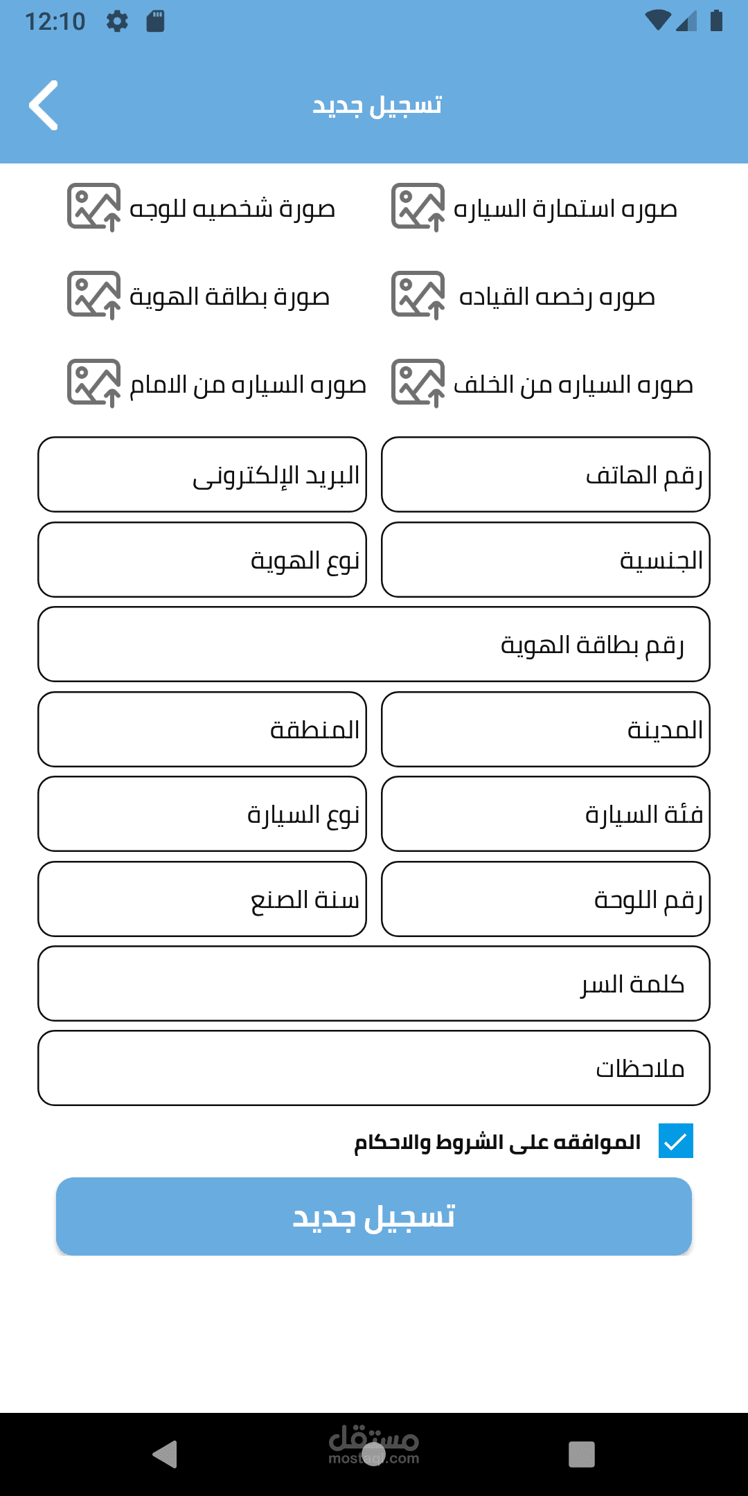
Task: Upload car rear photo icon
Action: [x=418, y=383]
